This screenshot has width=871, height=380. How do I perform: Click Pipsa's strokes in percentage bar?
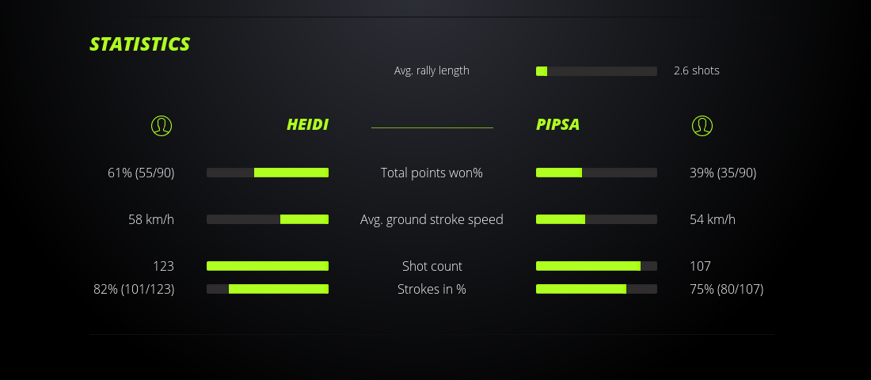(596, 289)
